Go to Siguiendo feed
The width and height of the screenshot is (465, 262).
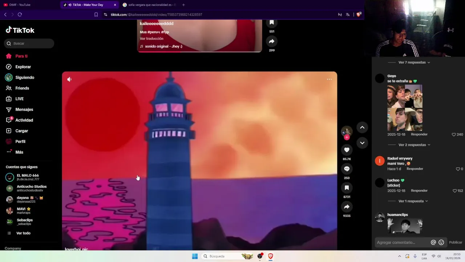tap(20, 78)
